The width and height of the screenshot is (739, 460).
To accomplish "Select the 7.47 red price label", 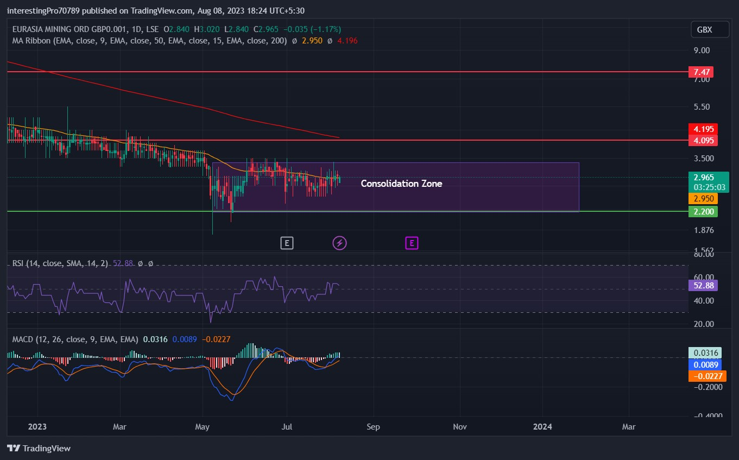I will click(x=700, y=72).
